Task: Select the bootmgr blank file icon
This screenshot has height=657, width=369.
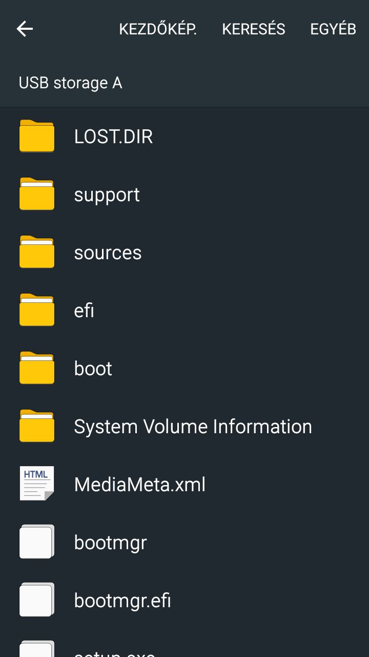Action: tap(37, 542)
